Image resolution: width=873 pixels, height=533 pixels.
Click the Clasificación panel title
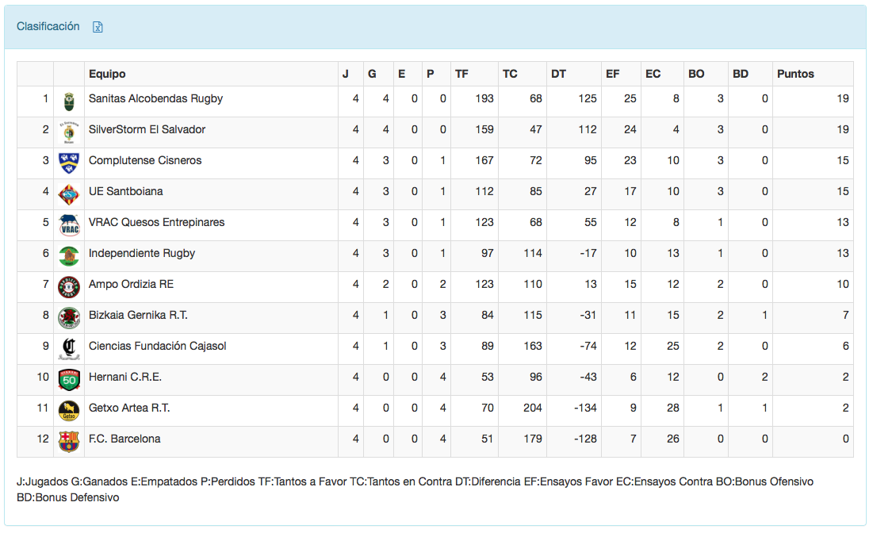48,26
